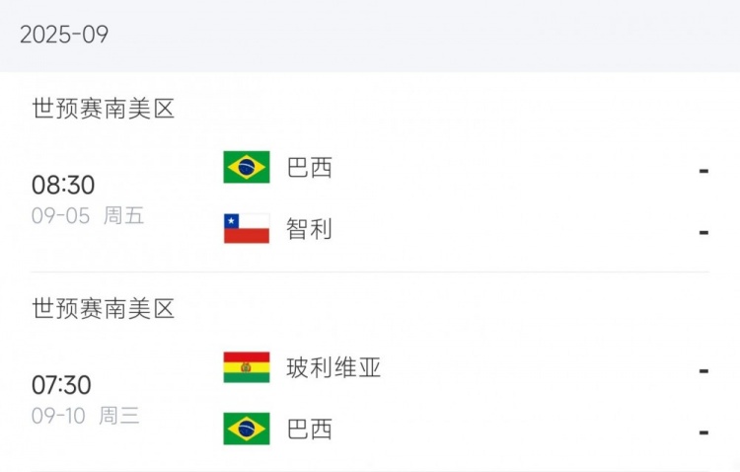
Task: Open the 玻利维亚 team name
Action: 333,368
